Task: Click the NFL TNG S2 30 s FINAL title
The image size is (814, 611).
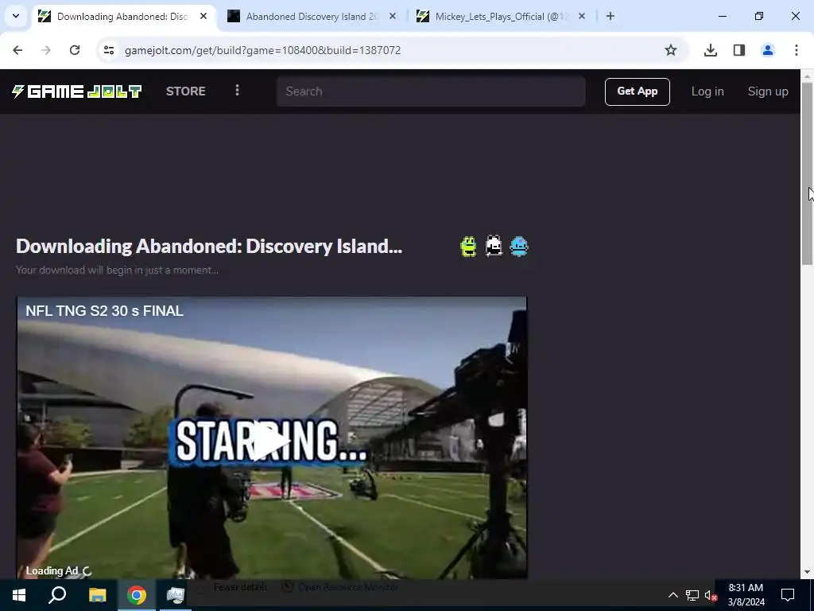Action: coord(104,311)
